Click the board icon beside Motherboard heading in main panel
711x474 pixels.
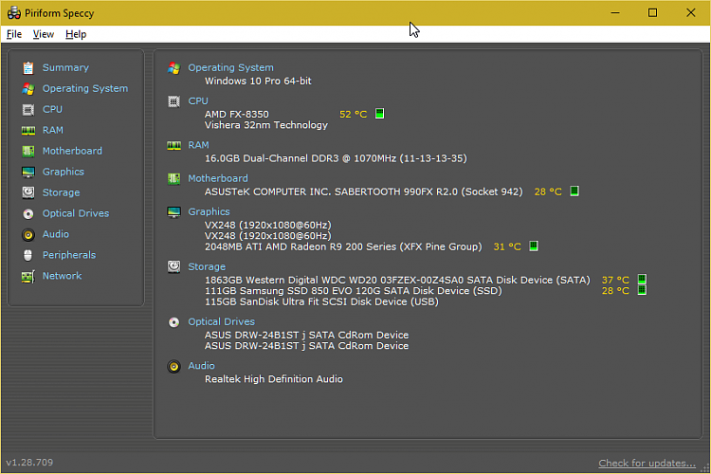(x=173, y=179)
